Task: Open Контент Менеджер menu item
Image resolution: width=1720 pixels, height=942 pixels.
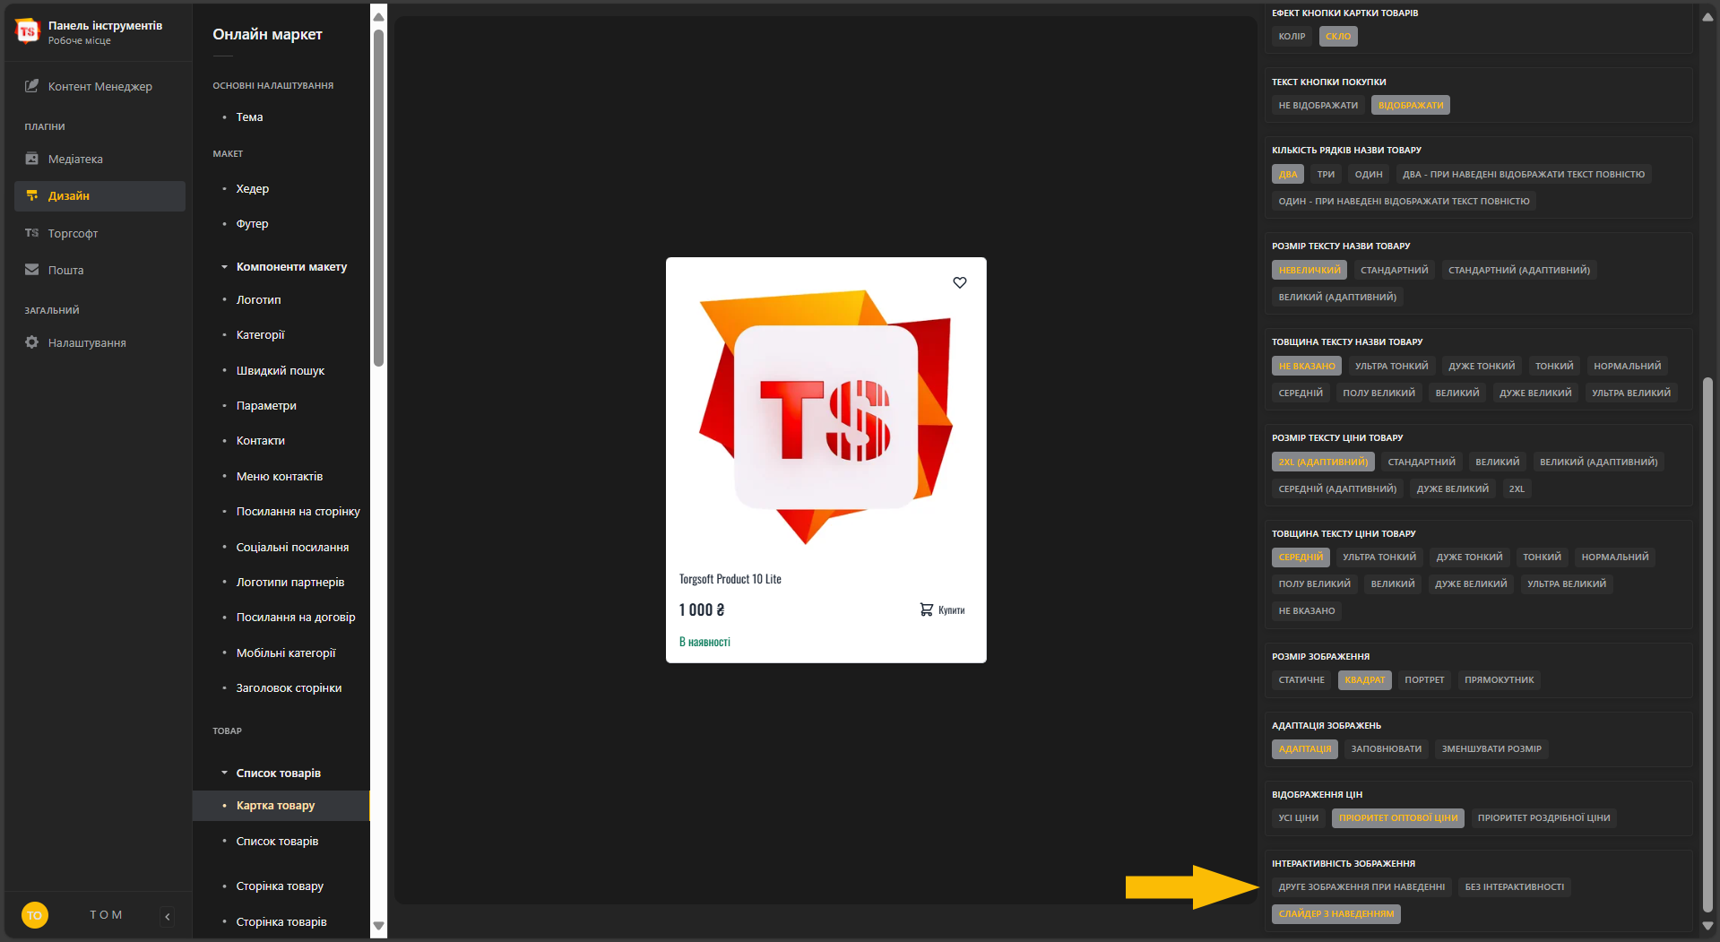Action: (x=99, y=86)
